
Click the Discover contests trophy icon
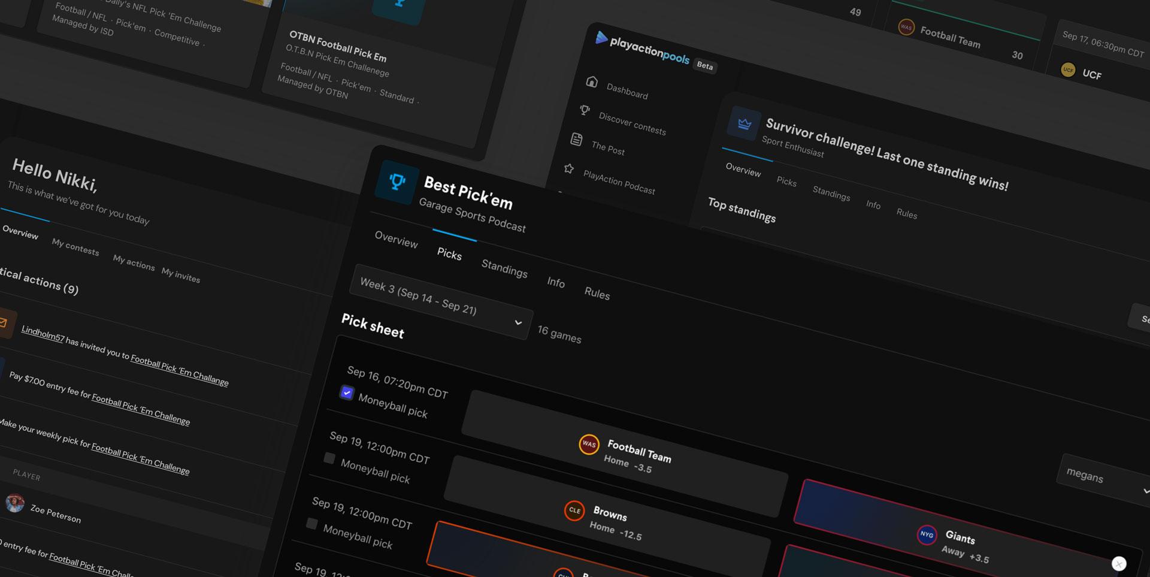(585, 110)
